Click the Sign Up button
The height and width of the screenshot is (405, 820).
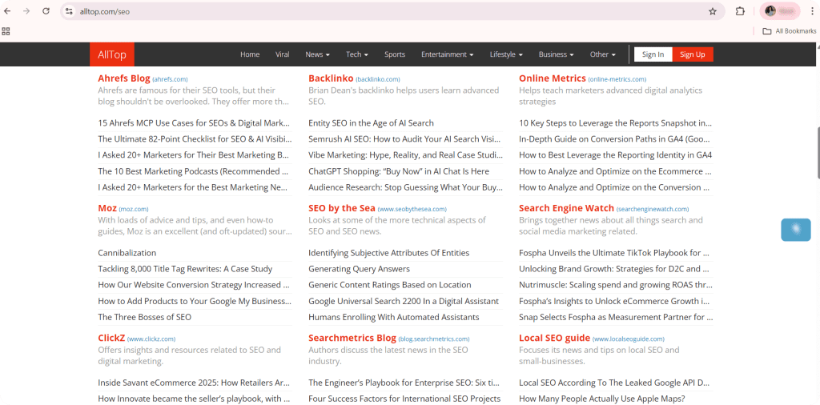point(693,54)
